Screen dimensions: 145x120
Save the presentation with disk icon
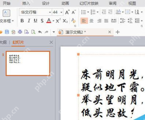pos(7,32)
